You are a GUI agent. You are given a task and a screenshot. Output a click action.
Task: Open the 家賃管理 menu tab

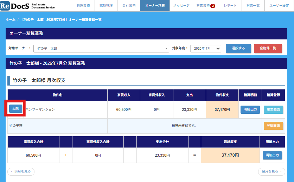click(x=106, y=6)
